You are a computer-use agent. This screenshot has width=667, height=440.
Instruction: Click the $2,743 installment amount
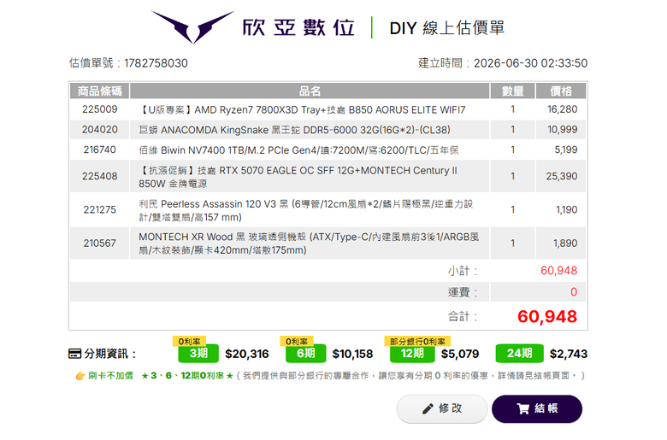point(569,354)
